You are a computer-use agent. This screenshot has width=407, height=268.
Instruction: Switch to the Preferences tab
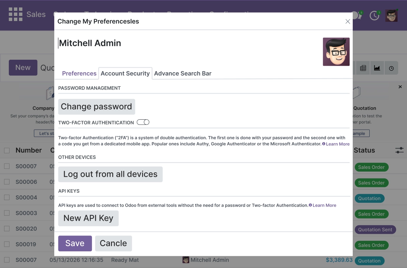pos(79,73)
